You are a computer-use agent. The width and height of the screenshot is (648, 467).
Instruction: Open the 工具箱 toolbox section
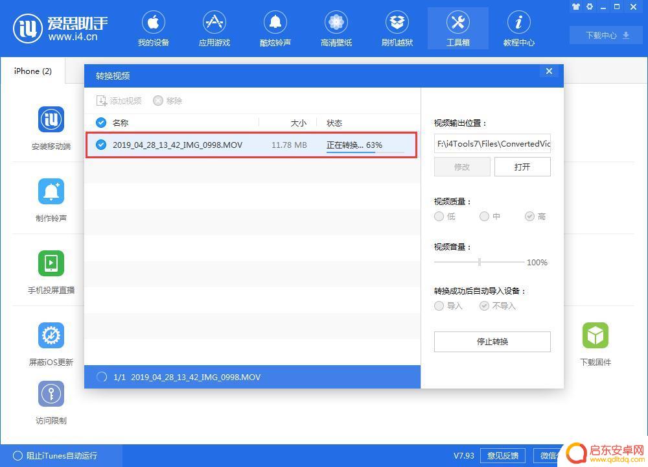click(458, 29)
